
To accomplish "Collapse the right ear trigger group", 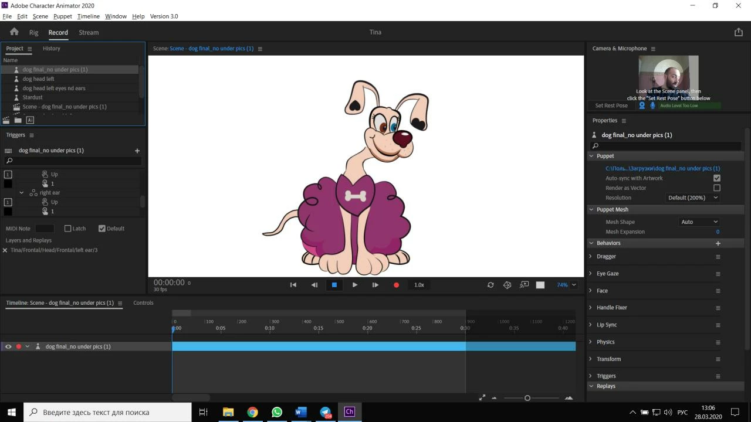I will [22, 193].
